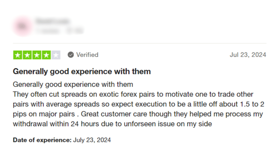Click the second green rating star
Image resolution: width=278 pixels, height=156 pixels.
click(27, 55)
